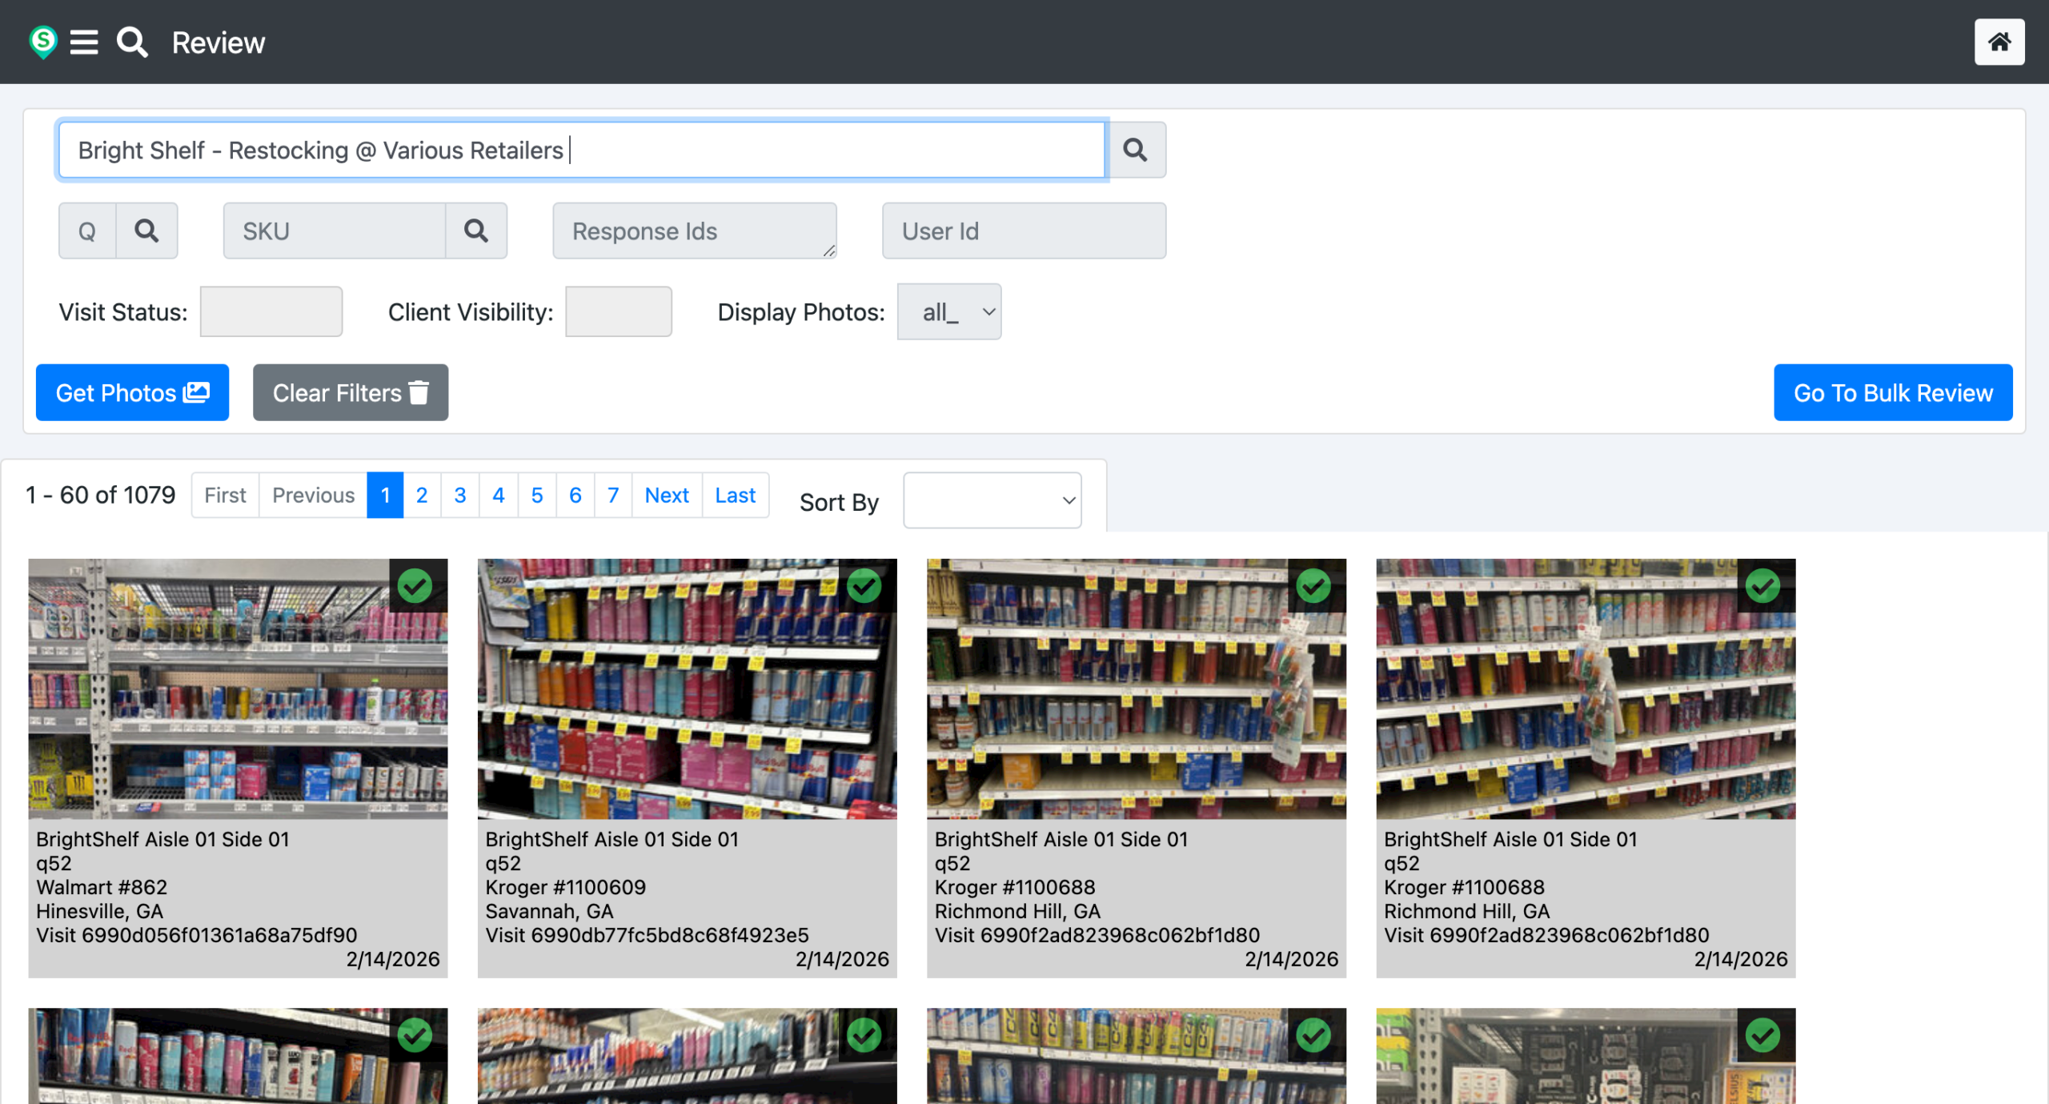This screenshot has width=2049, height=1104.
Task: Click the Q field search icon
Action: [146, 231]
